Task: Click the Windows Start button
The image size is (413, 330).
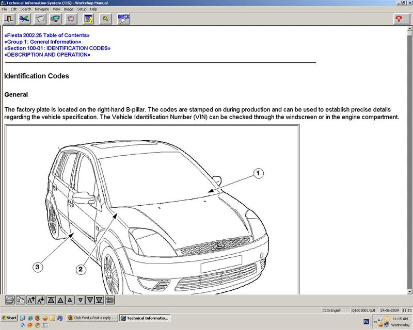Action: [9, 318]
